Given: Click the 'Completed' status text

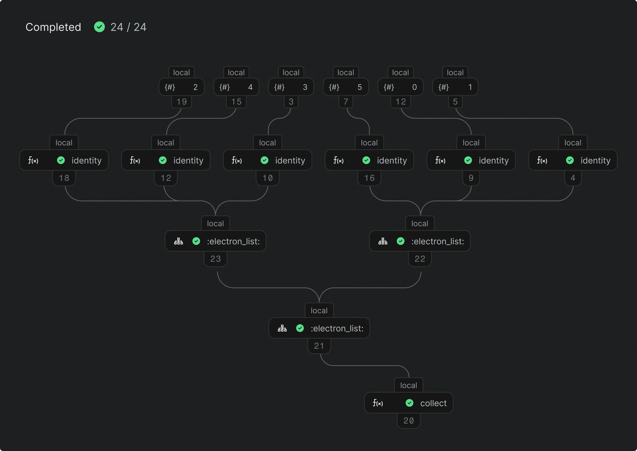Looking at the screenshot, I should point(53,27).
